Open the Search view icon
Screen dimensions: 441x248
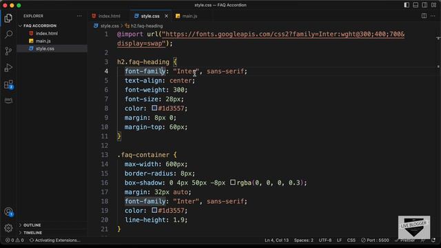tap(8, 34)
